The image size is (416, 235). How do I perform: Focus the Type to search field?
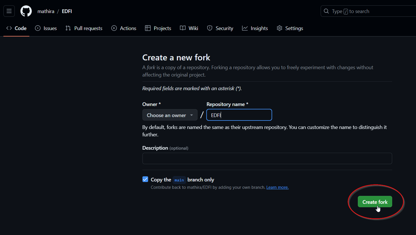368,11
